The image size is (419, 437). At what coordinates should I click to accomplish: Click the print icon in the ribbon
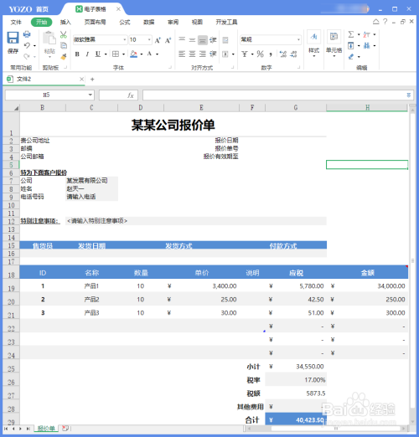(27, 34)
